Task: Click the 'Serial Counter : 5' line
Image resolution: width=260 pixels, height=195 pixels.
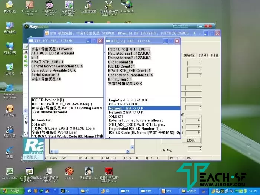Action: click(x=45, y=75)
